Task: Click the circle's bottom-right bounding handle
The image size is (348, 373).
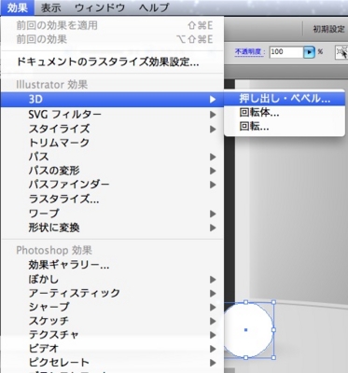Action: pyautogui.click(x=273, y=358)
